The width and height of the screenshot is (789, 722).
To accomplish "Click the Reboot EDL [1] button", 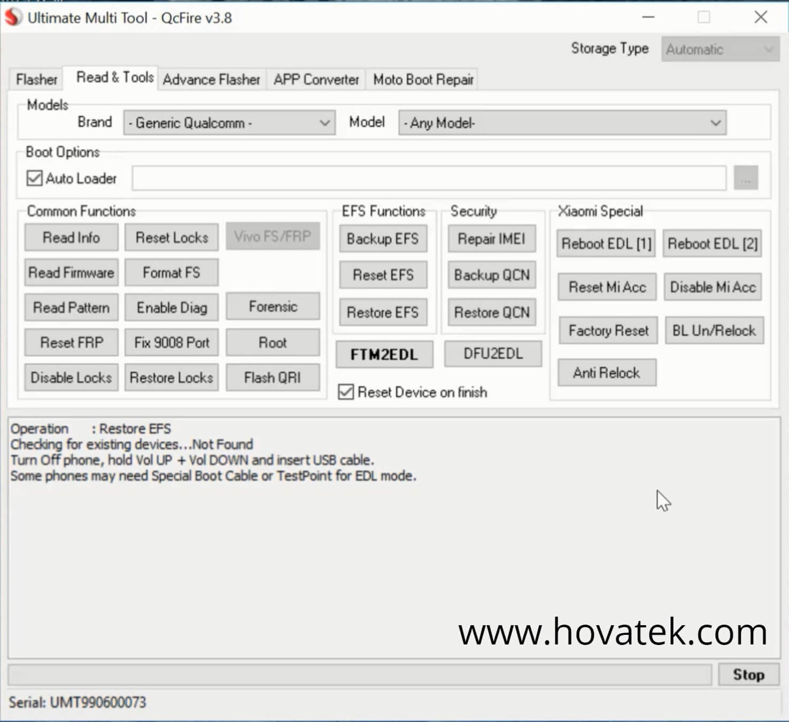I will point(606,244).
